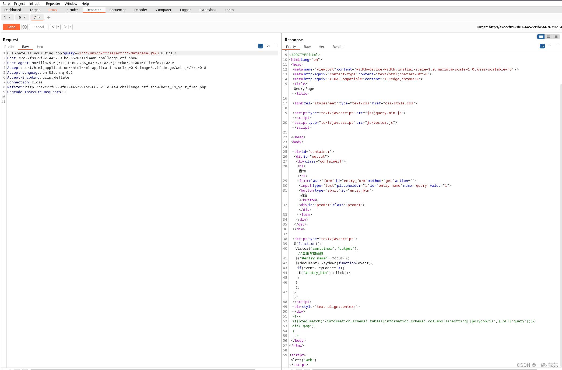Open the Help menu
The width and height of the screenshot is (562, 370).
pyautogui.click(x=85, y=3)
